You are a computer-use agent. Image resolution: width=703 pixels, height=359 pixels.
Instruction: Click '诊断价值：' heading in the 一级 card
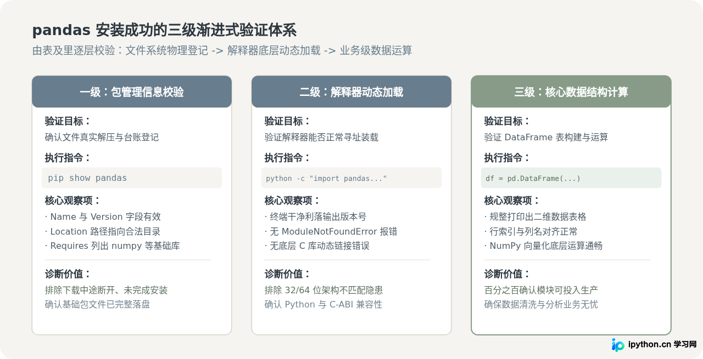[68, 274]
